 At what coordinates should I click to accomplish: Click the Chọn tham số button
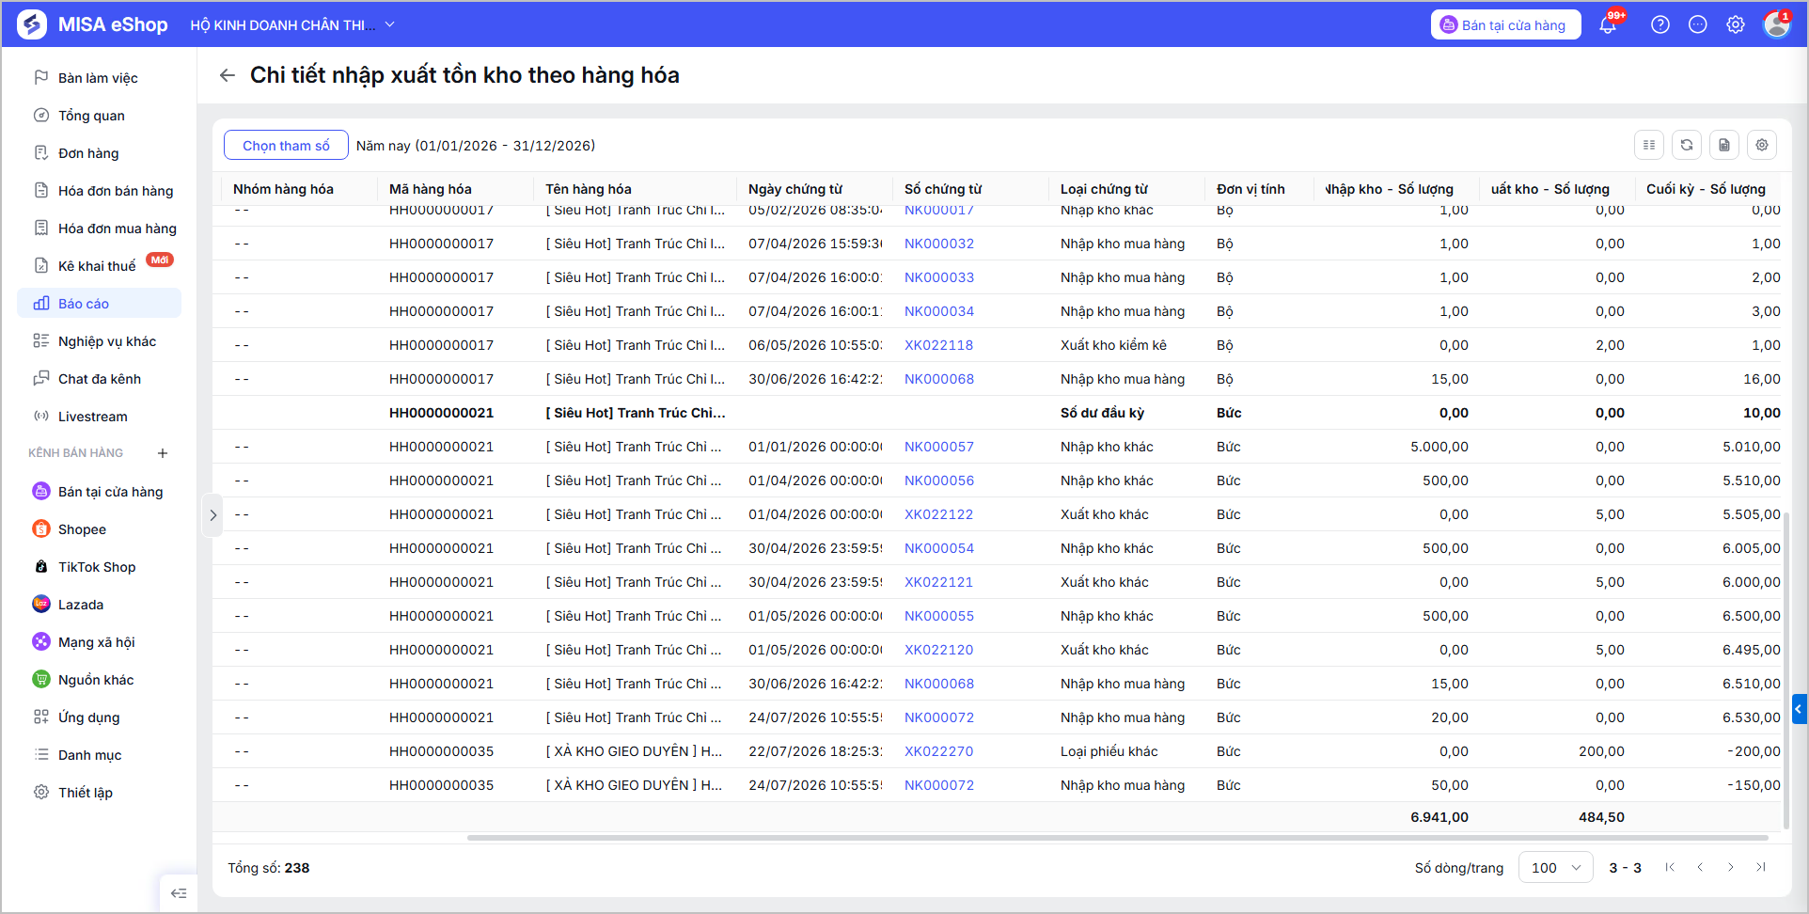point(286,145)
